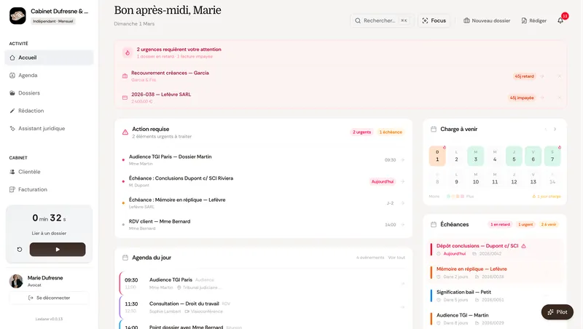Screen dimensions: 583x329
Task: Click the Rédiger button
Action: click(534, 20)
